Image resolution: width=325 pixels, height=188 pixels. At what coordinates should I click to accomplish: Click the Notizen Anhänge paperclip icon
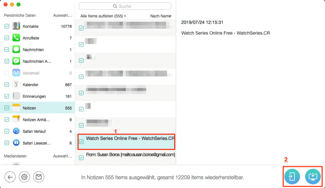tap(16, 120)
